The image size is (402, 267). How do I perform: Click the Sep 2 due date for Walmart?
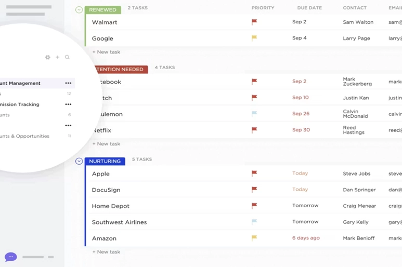point(299,22)
